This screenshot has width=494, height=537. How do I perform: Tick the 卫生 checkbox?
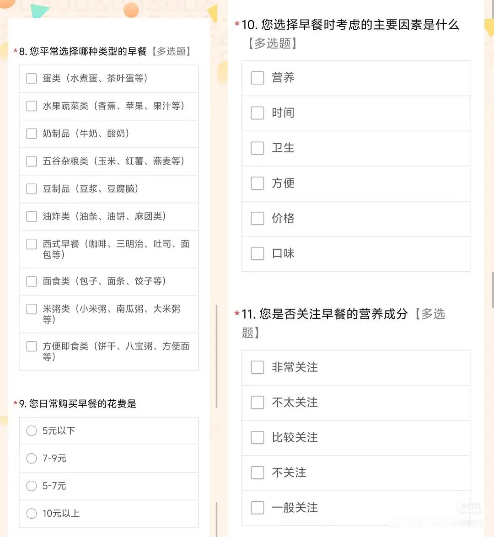point(258,148)
